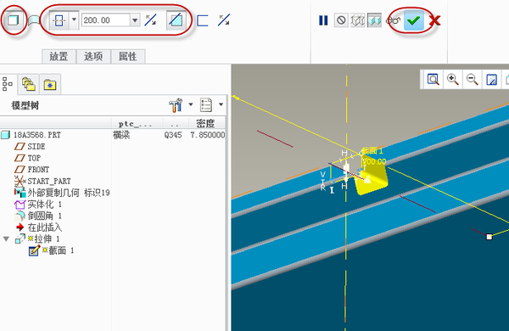Select the extrude as surface icon
This screenshot has width=509, height=331.
[33, 20]
